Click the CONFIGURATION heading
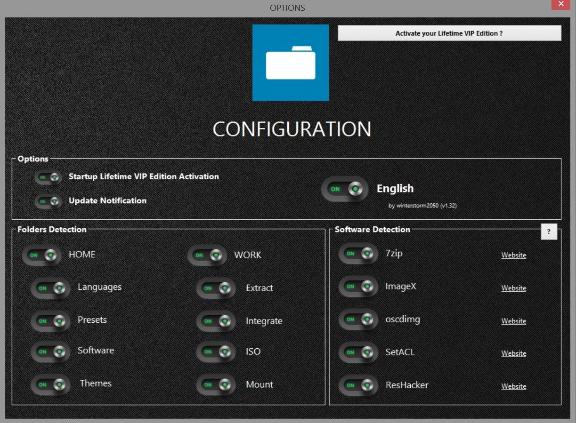Image resolution: width=576 pixels, height=423 pixels. coord(292,129)
